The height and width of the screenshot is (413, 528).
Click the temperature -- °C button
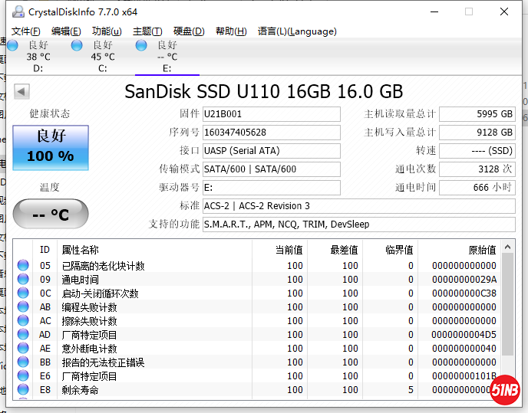(51, 215)
